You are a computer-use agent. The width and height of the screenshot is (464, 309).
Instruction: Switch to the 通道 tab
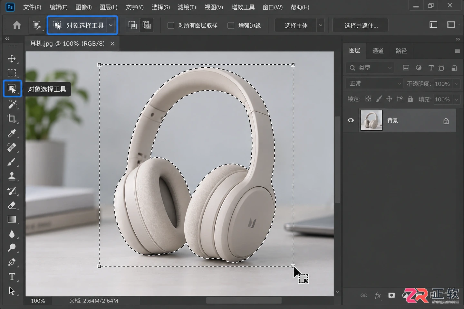coord(378,51)
